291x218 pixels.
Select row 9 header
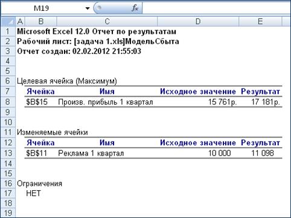click(8, 112)
